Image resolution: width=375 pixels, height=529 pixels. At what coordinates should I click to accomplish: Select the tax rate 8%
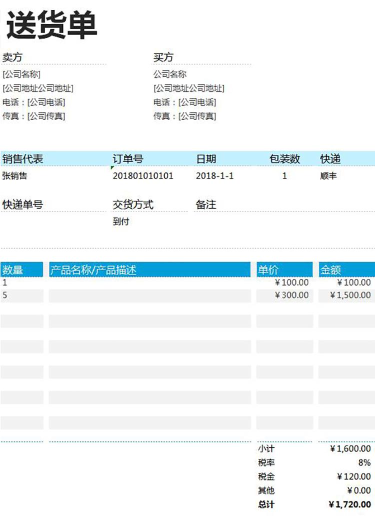pyautogui.click(x=364, y=462)
